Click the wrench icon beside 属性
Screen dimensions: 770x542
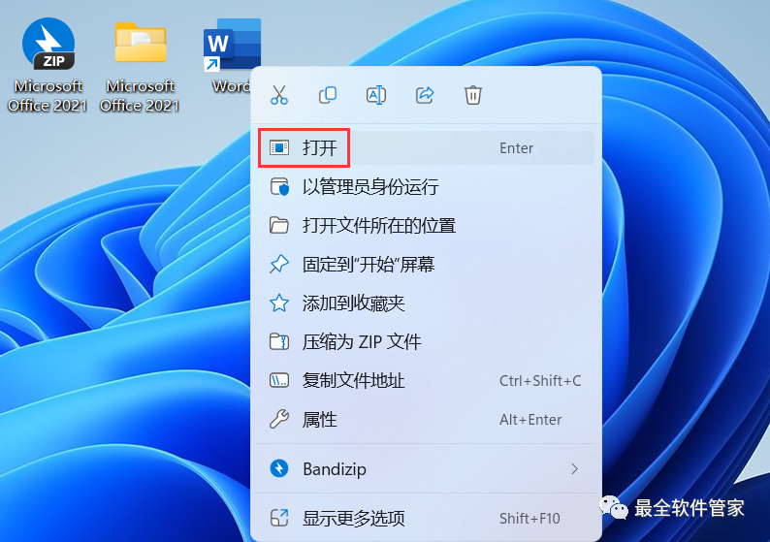tap(279, 419)
